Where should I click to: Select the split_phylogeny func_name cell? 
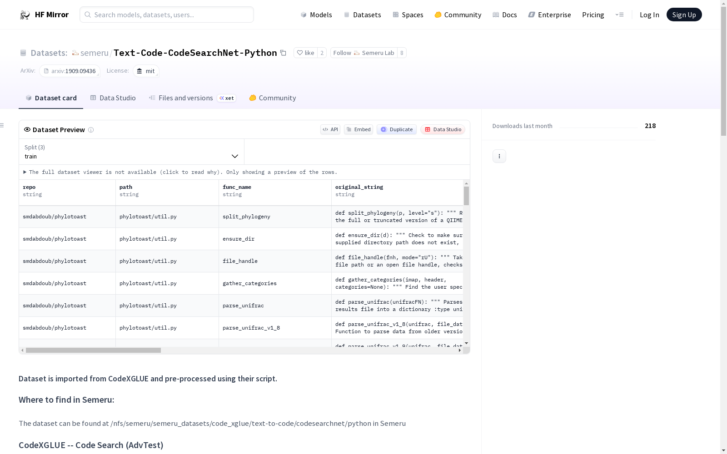pyautogui.click(x=275, y=217)
